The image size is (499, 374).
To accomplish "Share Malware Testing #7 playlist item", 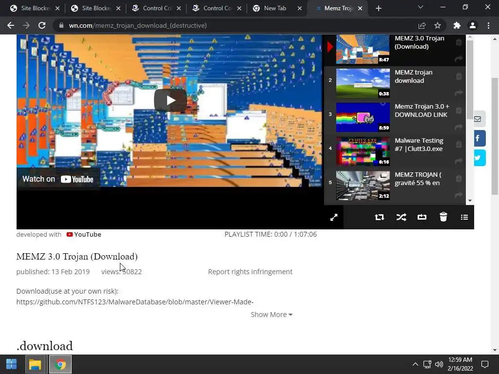I will click(459, 161).
